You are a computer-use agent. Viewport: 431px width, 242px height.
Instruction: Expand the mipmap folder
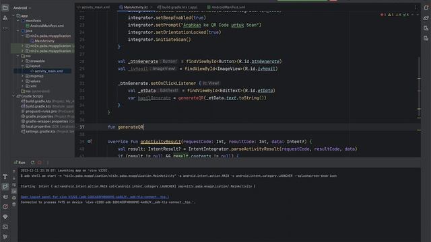(22, 76)
